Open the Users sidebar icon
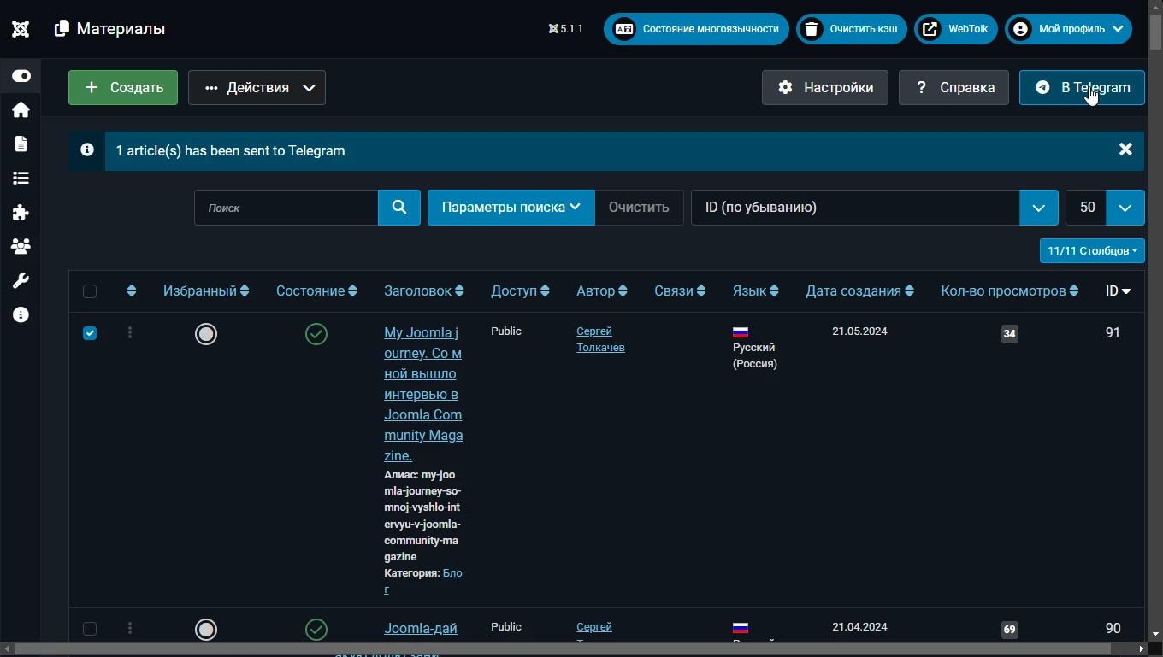 [21, 247]
